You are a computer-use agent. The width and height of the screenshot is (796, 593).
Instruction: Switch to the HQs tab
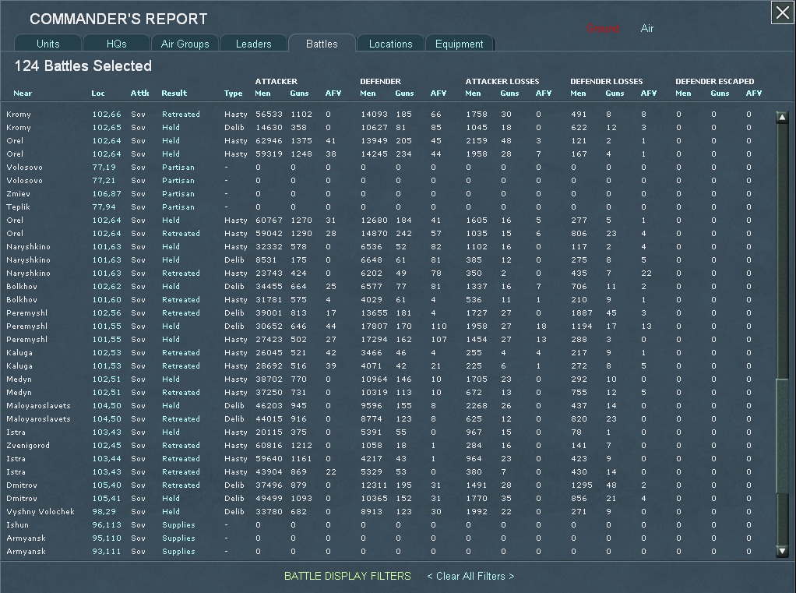[x=117, y=44]
